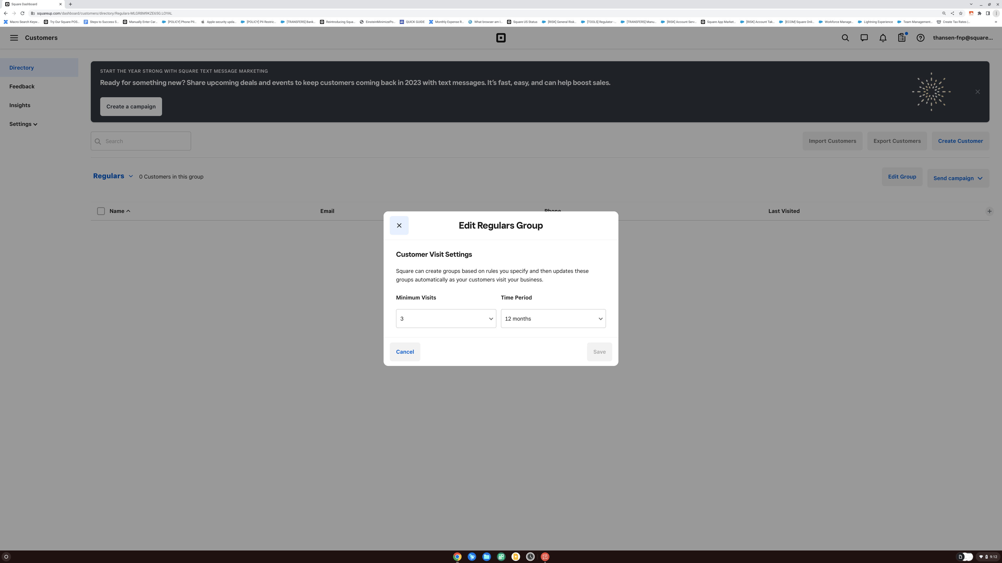Viewport: 1002px width, 563px height.
Task: Open the help question mark icon
Action: pos(920,38)
